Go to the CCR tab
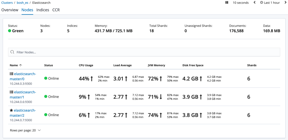The image size is (288, 140). pos(56,10)
